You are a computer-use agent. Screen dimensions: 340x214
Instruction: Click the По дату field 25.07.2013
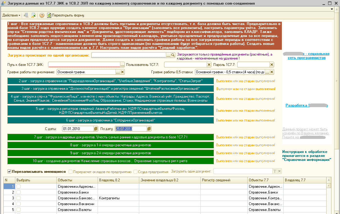point(131,129)
